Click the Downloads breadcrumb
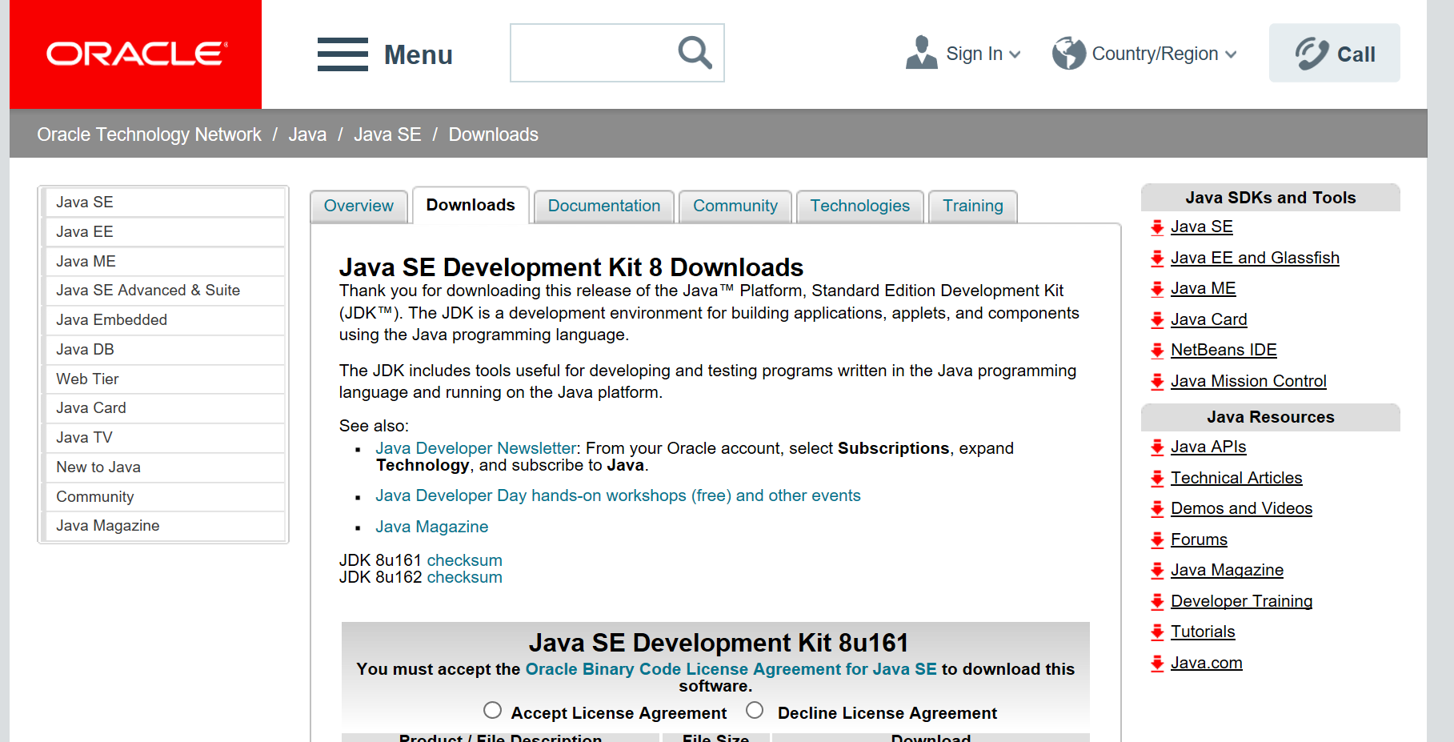The height and width of the screenshot is (742, 1454). pos(493,134)
